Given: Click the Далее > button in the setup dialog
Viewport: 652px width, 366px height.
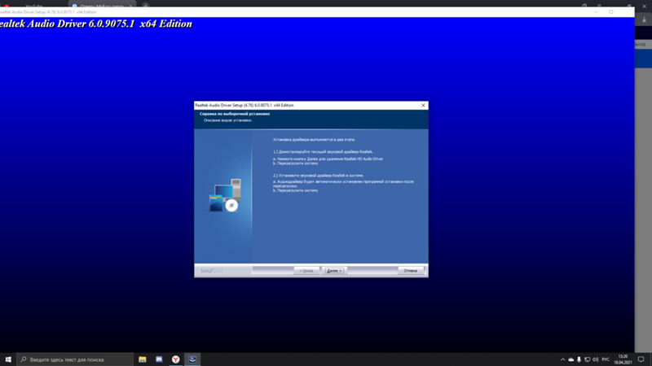Looking at the screenshot, I should click(x=334, y=271).
